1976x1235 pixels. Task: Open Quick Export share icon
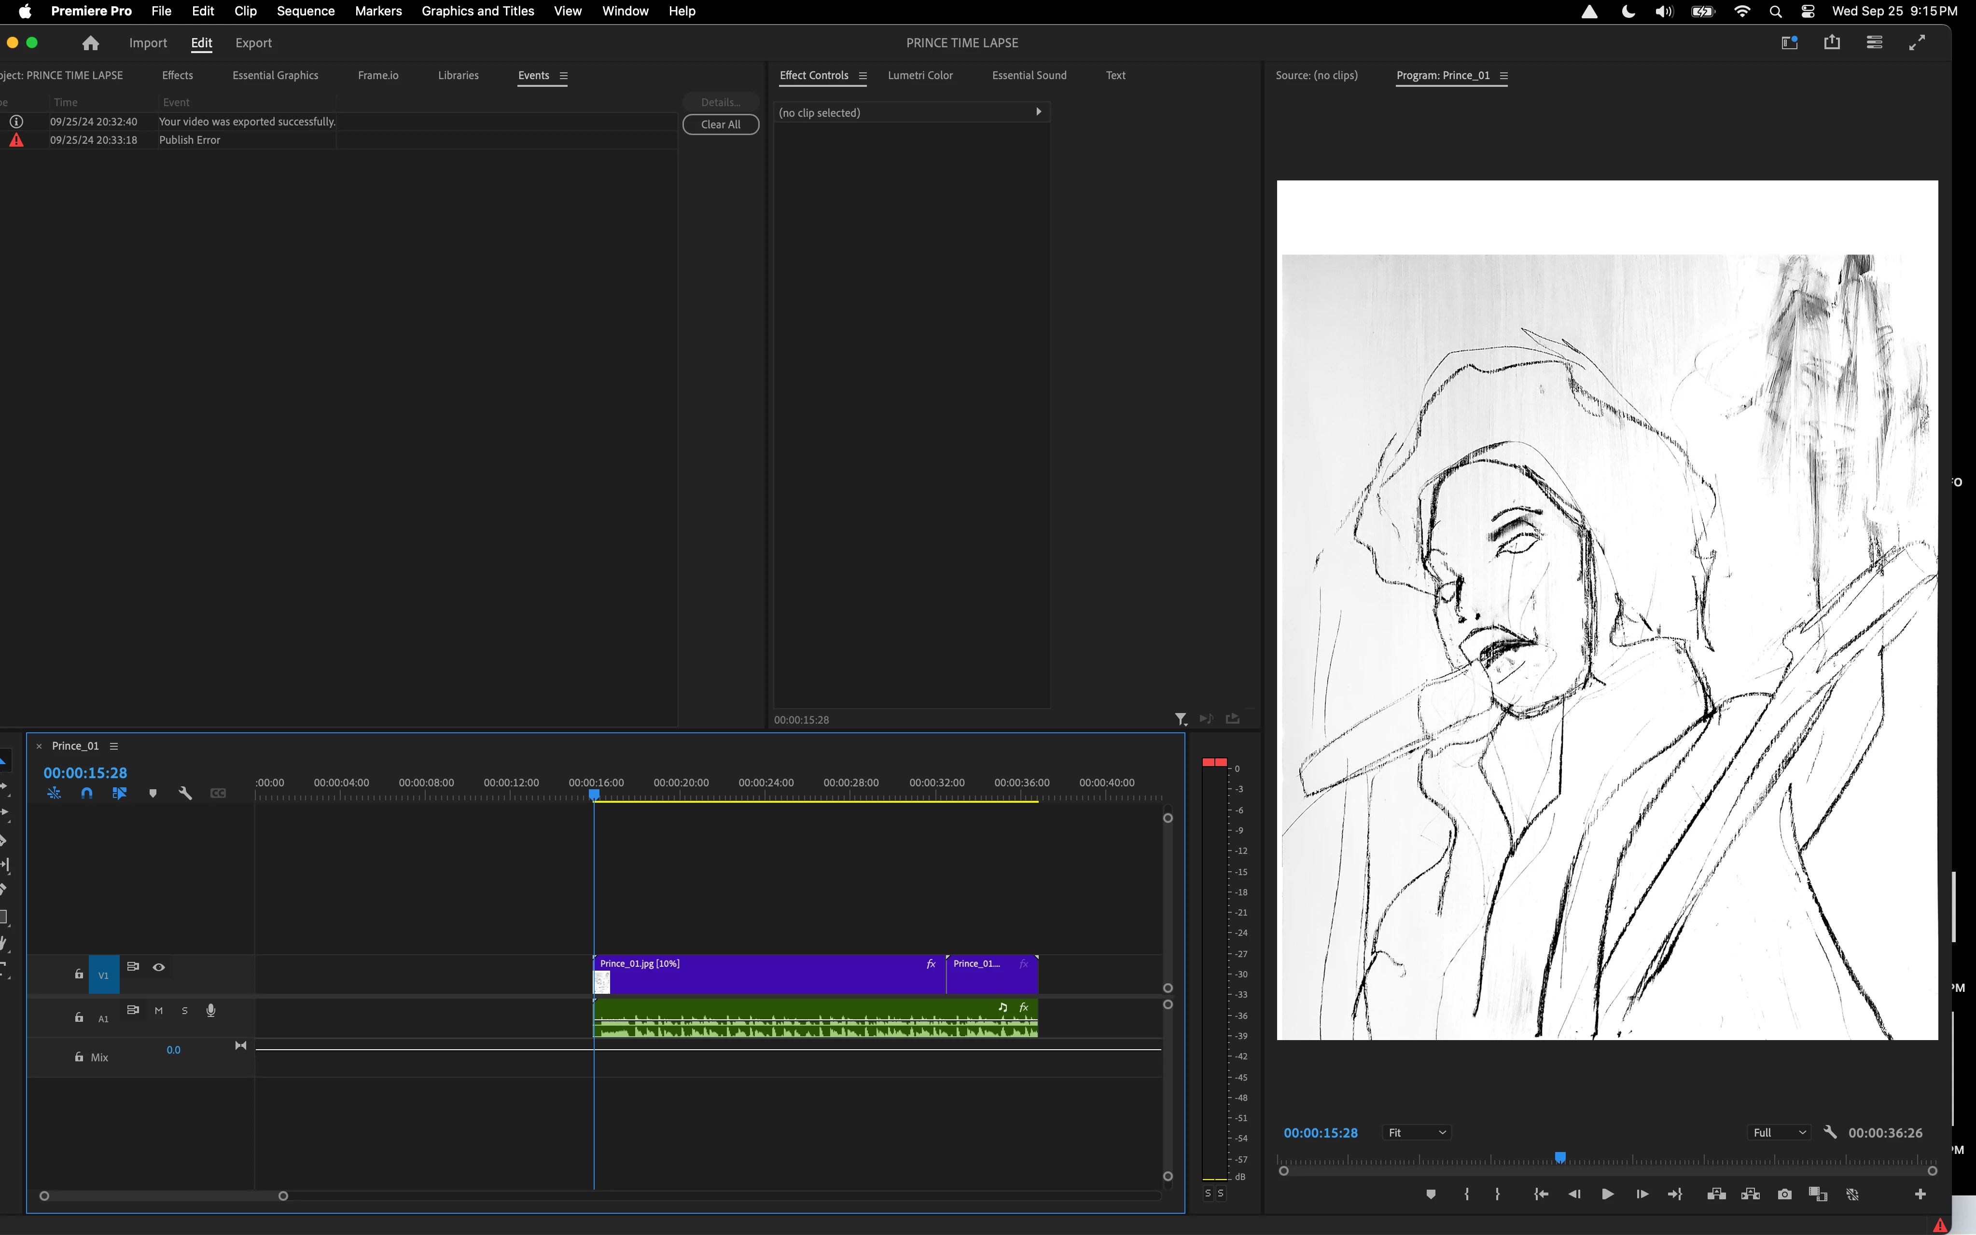click(1831, 42)
